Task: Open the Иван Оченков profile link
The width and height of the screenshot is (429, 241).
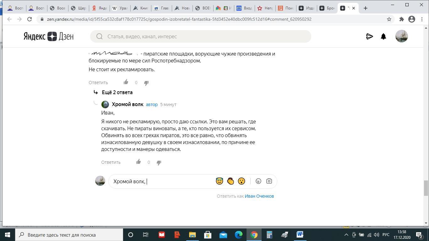Action: pos(259,196)
